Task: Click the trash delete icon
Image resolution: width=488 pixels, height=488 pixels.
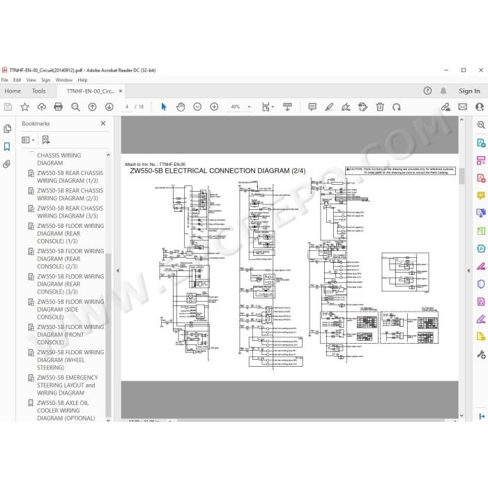Action: pyautogui.click(x=380, y=107)
